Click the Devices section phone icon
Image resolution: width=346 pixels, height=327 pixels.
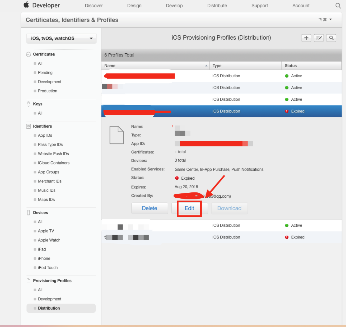pyautogui.click(x=28, y=213)
